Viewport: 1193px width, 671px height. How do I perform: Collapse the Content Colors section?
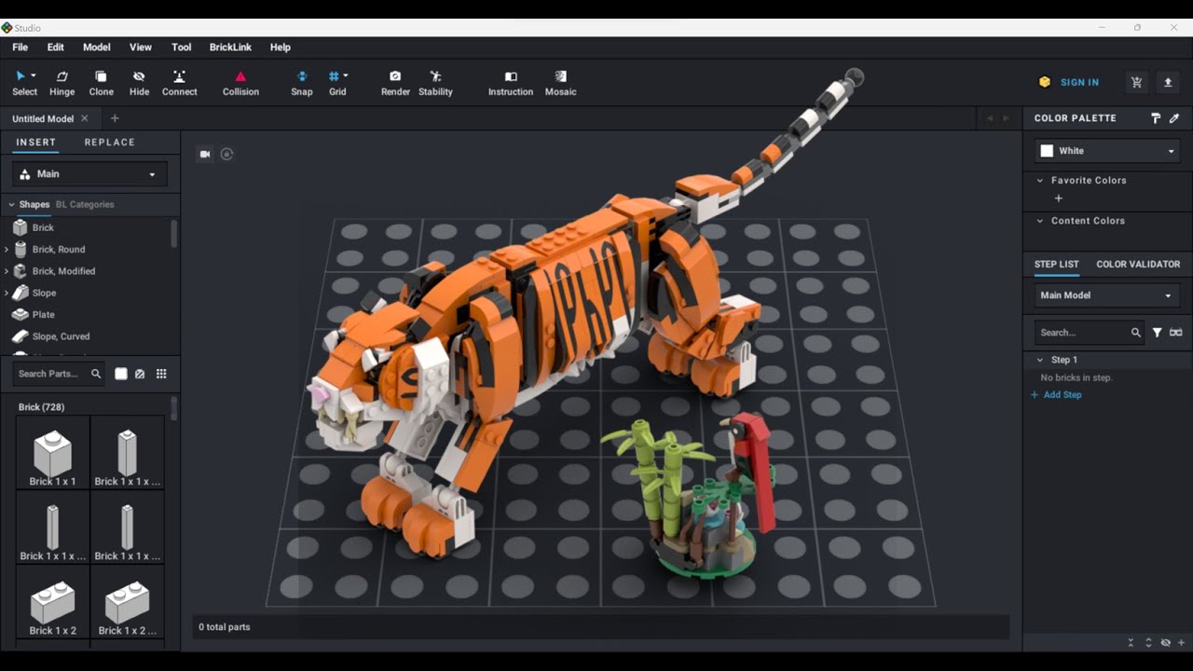coord(1040,221)
